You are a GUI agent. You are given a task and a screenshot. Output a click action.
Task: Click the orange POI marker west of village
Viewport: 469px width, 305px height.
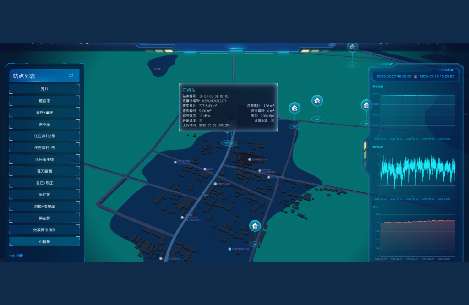175,162
